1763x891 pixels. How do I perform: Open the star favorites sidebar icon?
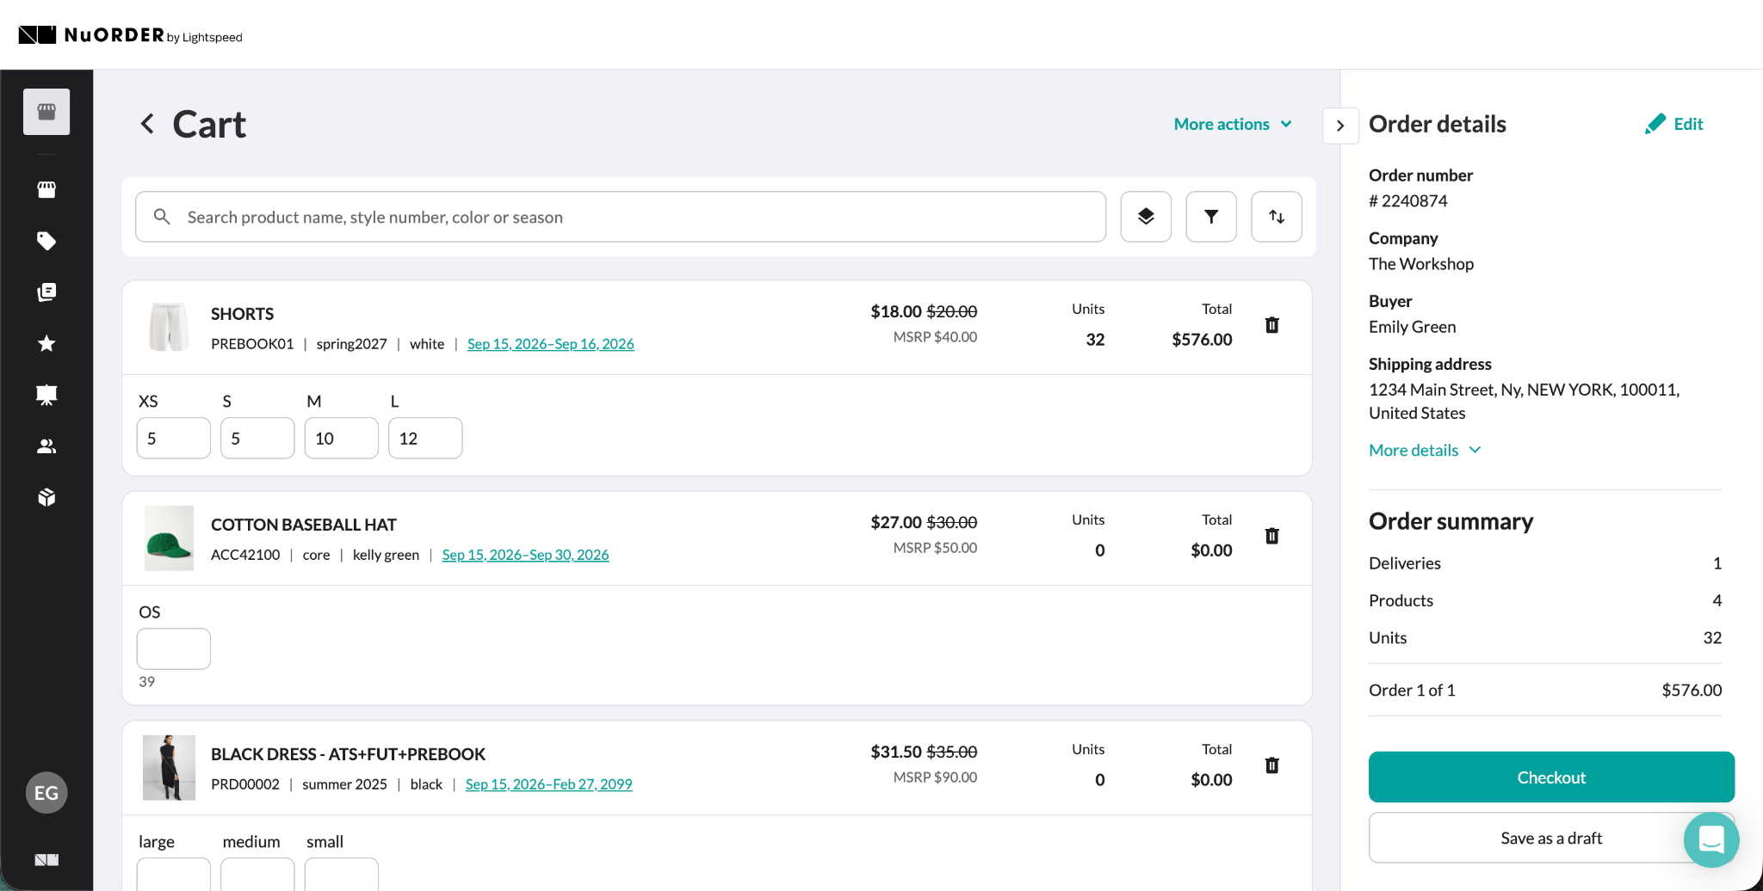[x=46, y=344]
